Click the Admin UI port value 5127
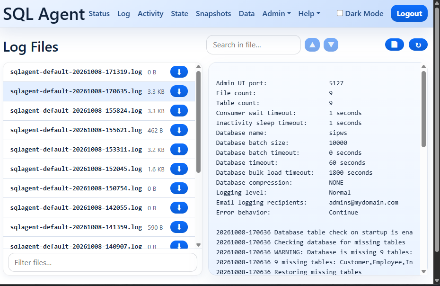The width and height of the screenshot is (440, 286). click(336, 83)
